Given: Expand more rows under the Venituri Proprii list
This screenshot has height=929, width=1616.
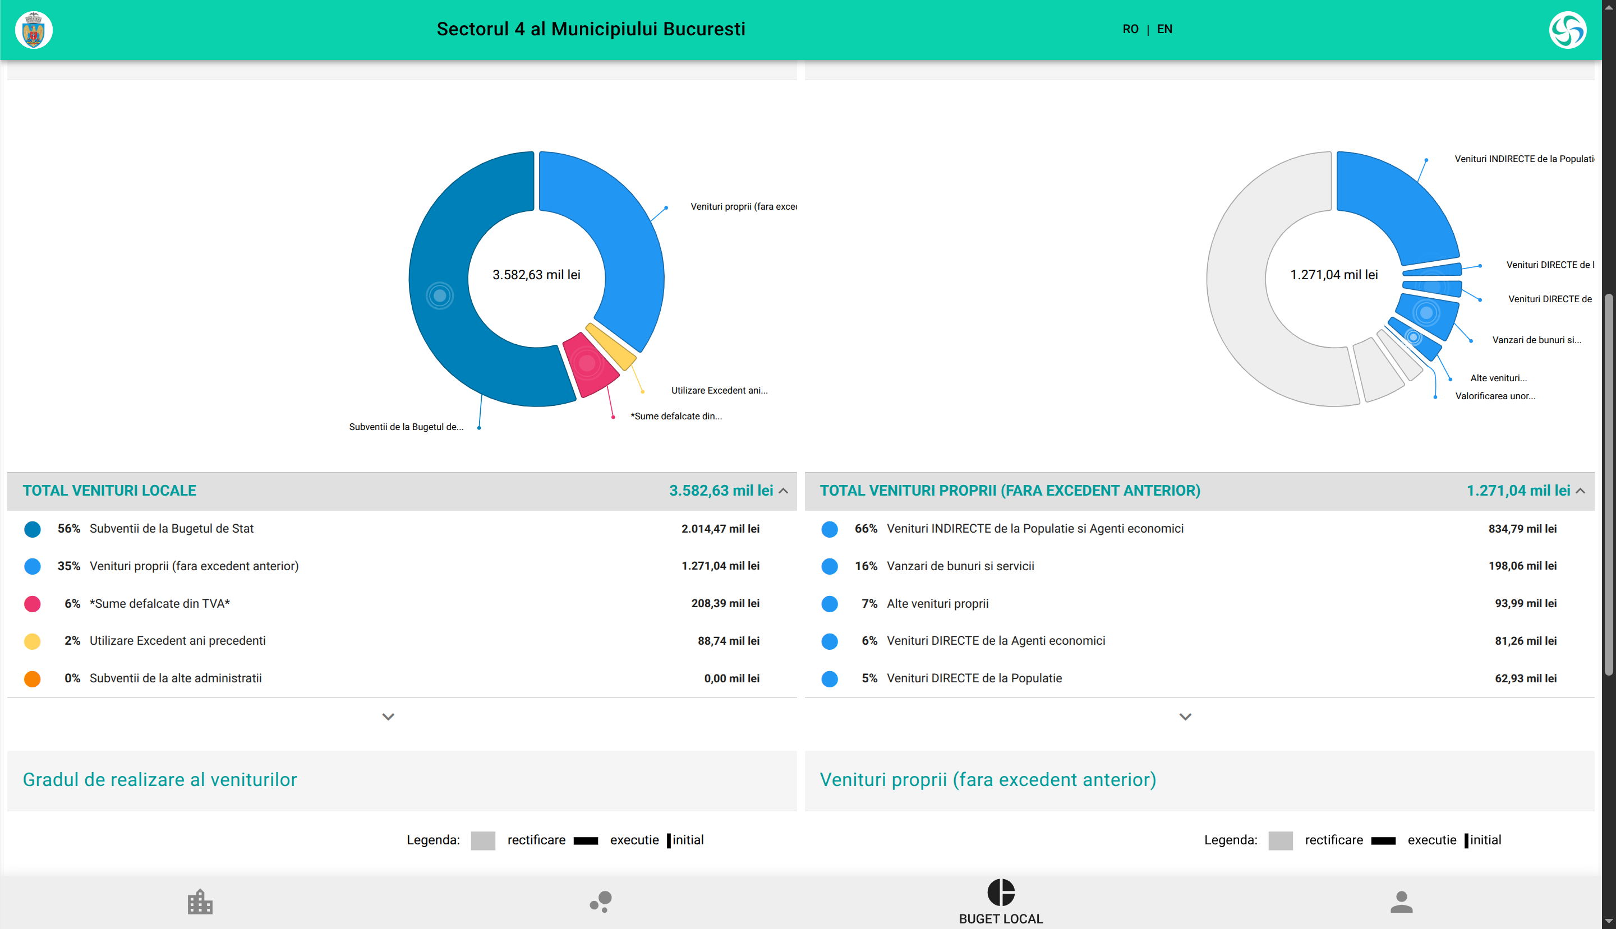Looking at the screenshot, I should (x=1185, y=717).
